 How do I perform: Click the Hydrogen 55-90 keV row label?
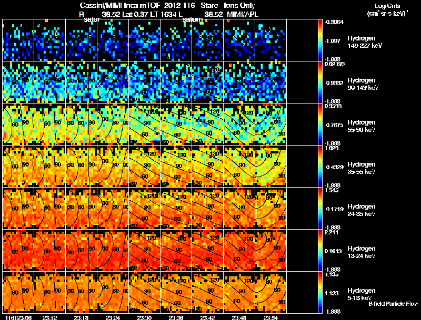tap(362, 126)
